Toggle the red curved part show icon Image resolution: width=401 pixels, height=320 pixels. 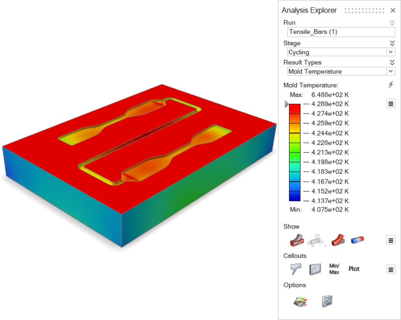pos(338,240)
